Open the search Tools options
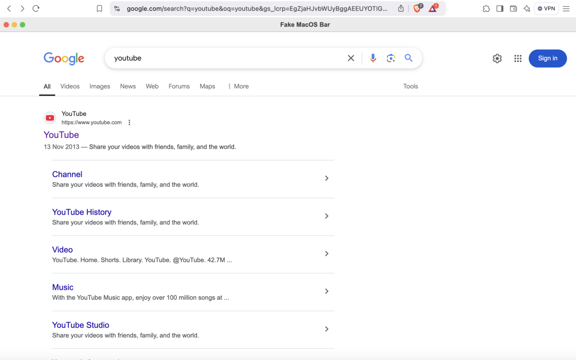Image resolution: width=576 pixels, height=360 pixels. point(410,86)
